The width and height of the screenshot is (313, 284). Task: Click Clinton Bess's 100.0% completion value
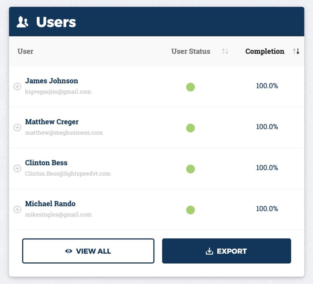267,168
